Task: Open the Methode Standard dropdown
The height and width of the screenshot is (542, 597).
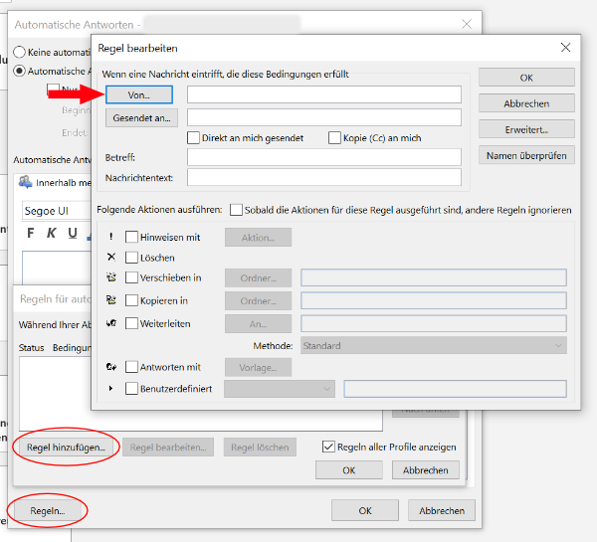Action: pyautogui.click(x=434, y=346)
